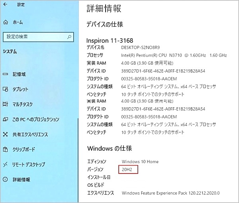
Task: Open the タブレット settings page
Action: coord(20,89)
